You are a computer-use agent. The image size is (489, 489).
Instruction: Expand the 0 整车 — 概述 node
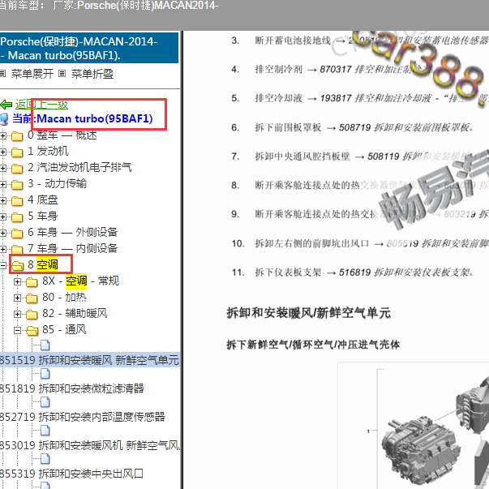(3, 135)
